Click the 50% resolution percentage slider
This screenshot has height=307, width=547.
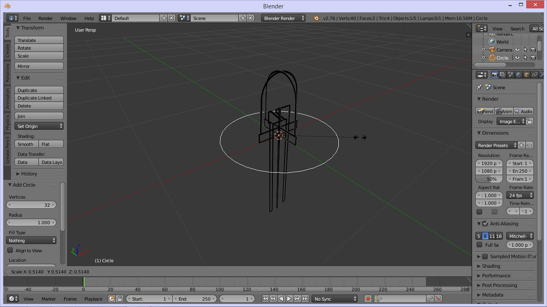(489, 179)
